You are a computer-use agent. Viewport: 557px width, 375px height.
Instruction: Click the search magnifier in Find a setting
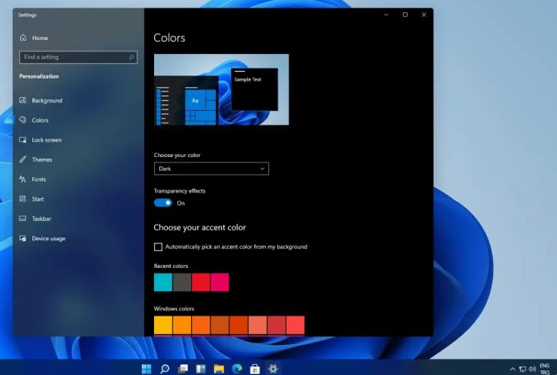pos(132,57)
